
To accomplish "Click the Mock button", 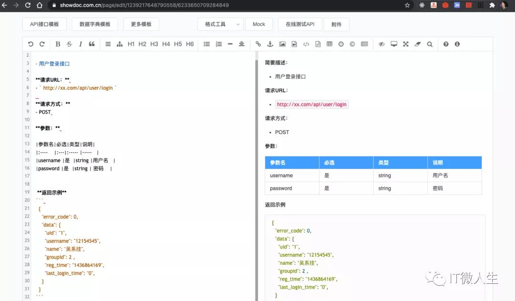I will 259,24.
